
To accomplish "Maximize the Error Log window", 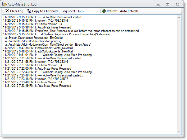I will point(167,4).
